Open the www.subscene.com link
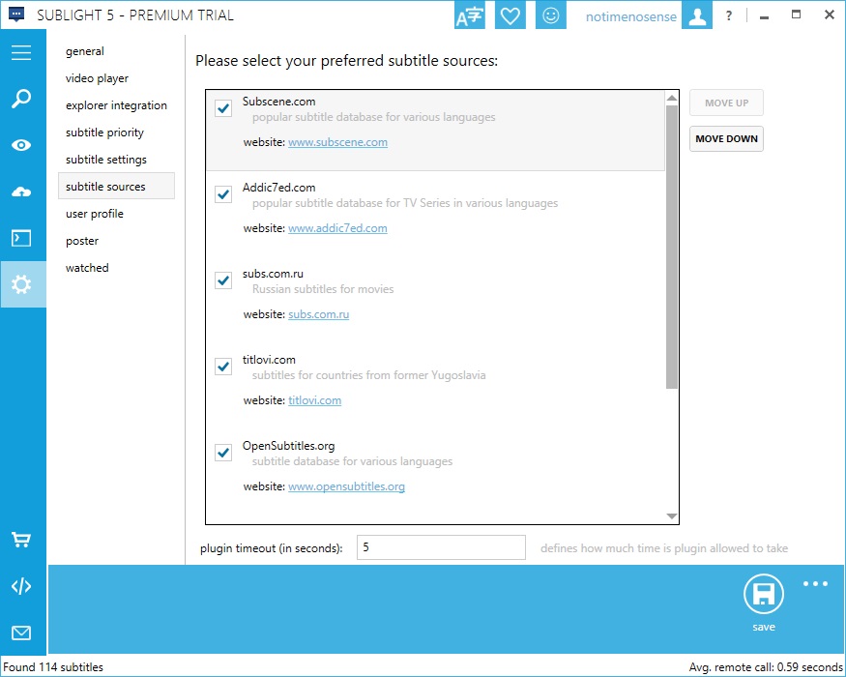The width and height of the screenshot is (846, 677). (x=337, y=142)
